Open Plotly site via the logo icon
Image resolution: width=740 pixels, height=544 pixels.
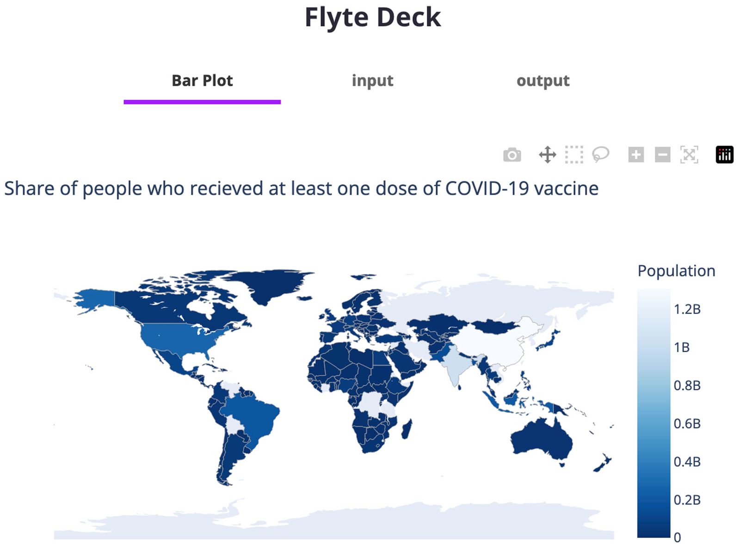(725, 154)
